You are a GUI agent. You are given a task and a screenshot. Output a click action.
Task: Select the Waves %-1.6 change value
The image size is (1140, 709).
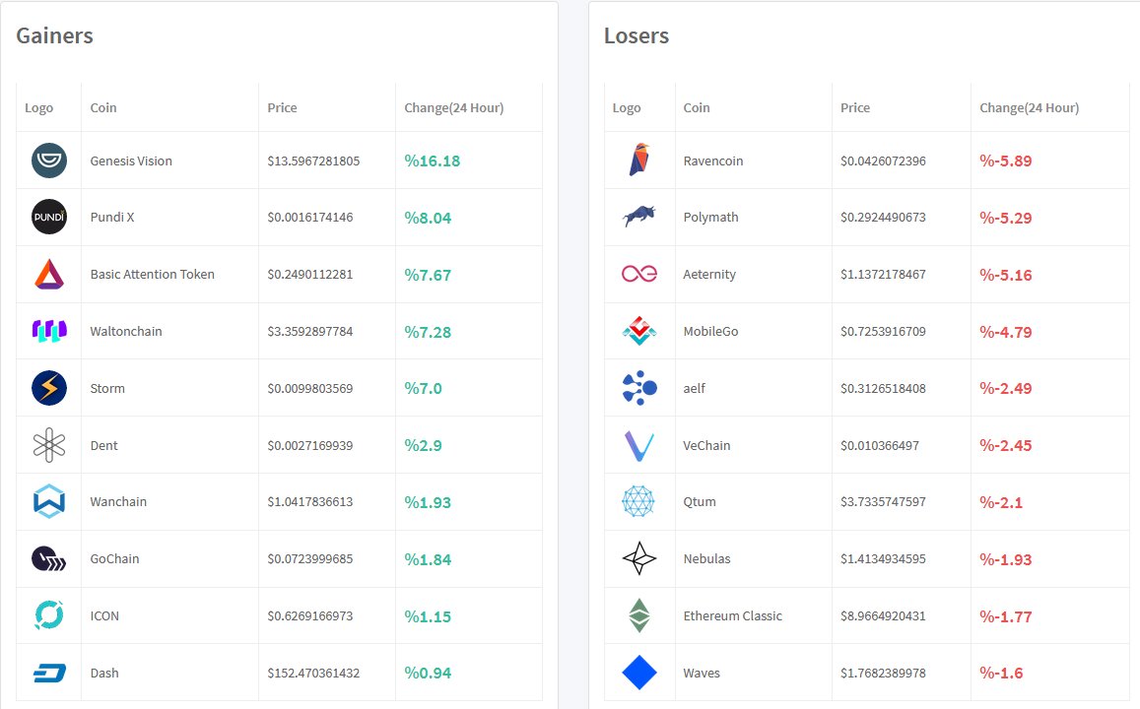(1001, 674)
